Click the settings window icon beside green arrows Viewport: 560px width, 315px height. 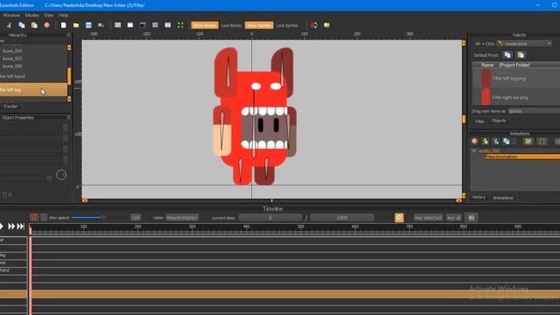[168, 25]
